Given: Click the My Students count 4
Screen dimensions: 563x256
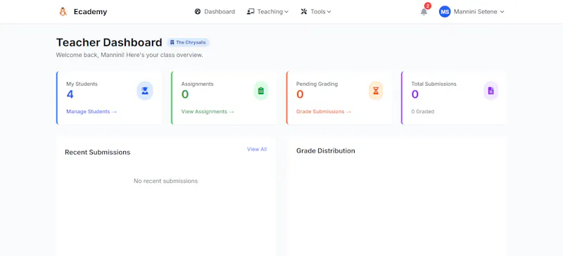Looking at the screenshot, I should 70,94.
